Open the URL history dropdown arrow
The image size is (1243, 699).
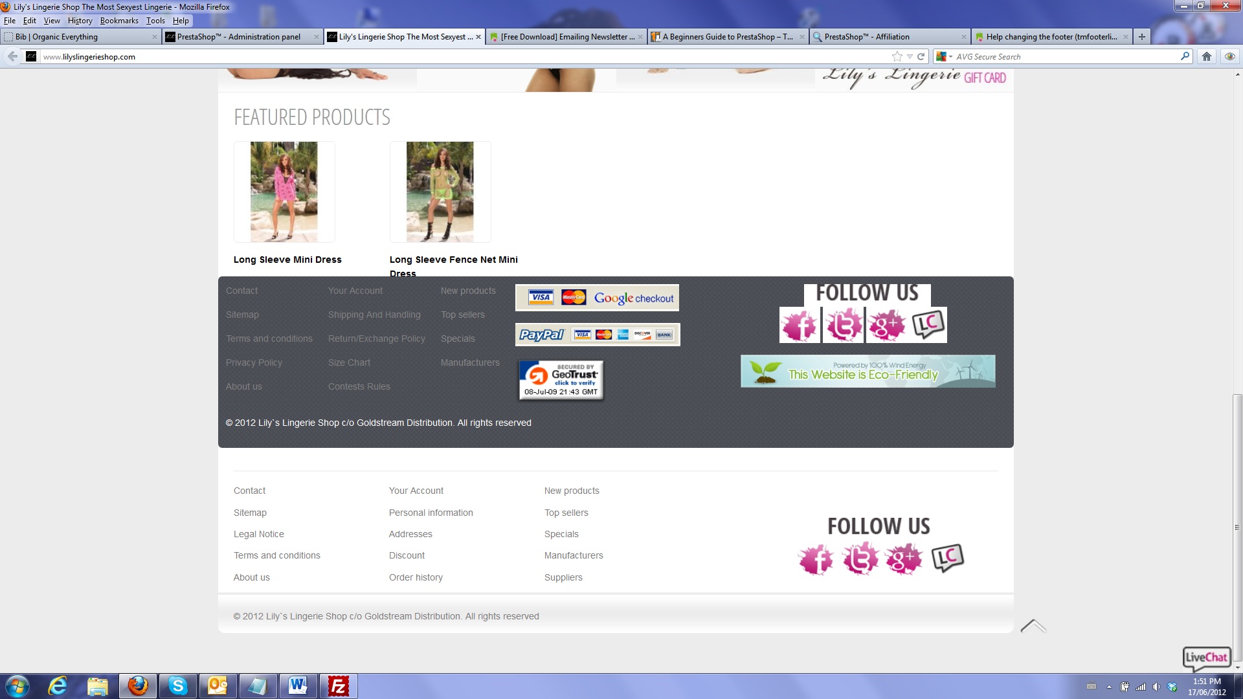click(910, 56)
